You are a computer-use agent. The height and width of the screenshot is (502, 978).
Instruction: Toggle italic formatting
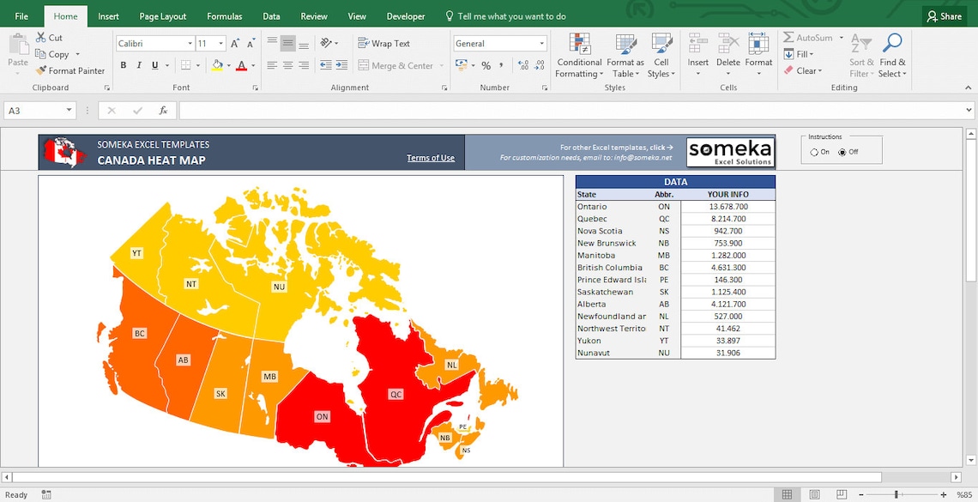(139, 64)
